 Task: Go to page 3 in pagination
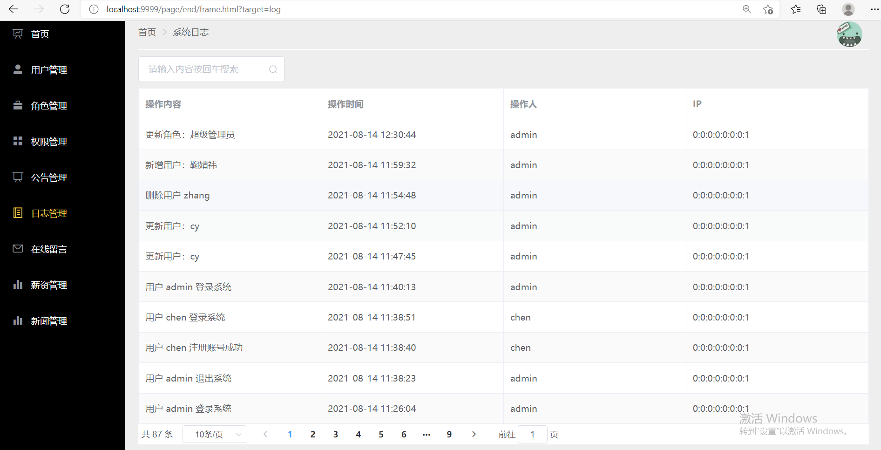(336, 434)
